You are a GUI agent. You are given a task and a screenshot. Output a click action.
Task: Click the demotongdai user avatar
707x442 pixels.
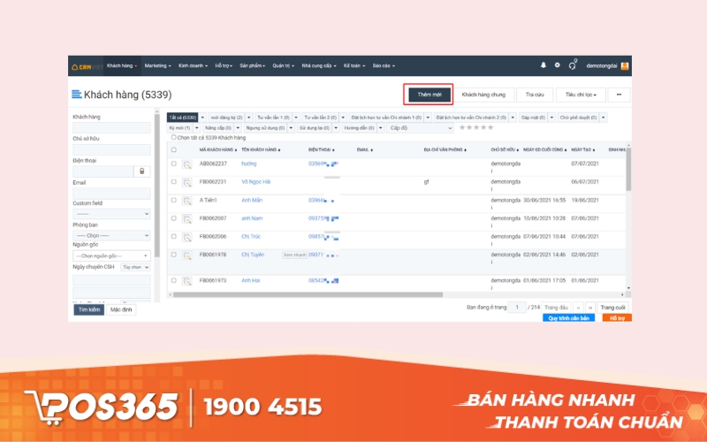click(x=625, y=65)
